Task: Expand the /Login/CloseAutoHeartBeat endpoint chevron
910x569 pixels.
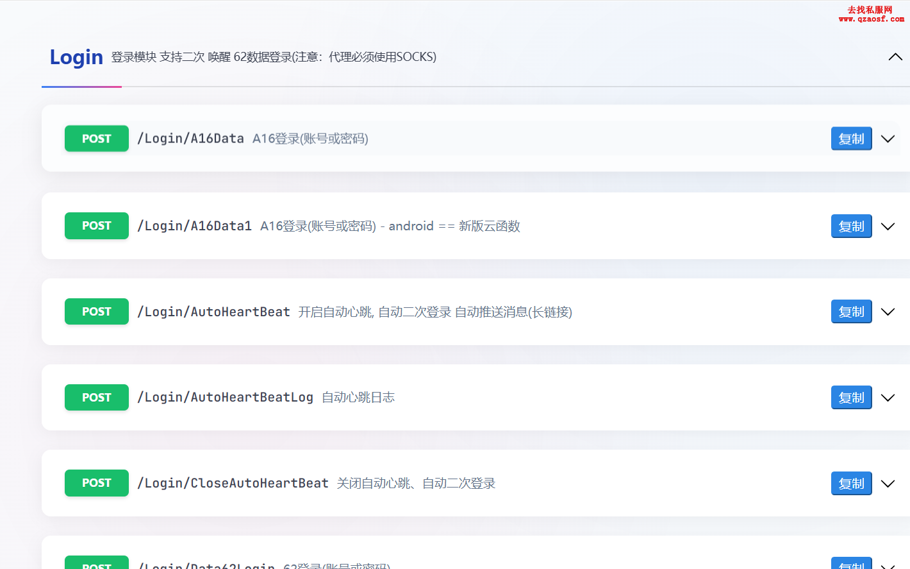Action: coord(888,483)
